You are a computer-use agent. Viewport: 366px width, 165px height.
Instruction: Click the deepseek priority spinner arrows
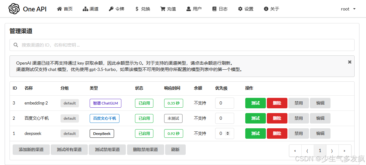[x=228, y=134]
